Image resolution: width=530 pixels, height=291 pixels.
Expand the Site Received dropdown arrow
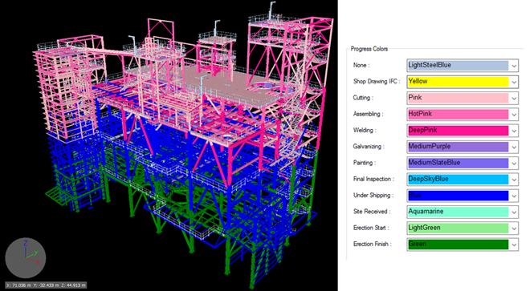514,212
